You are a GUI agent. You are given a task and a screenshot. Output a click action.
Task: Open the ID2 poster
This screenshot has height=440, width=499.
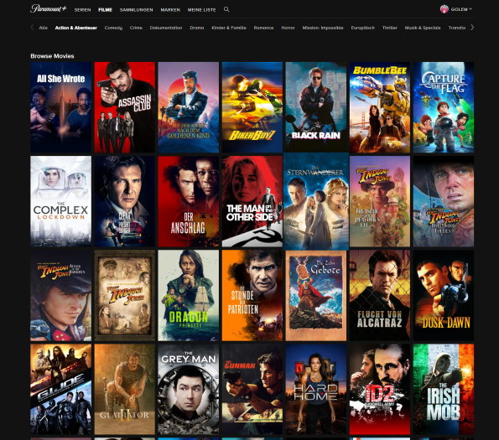[380, 389]
